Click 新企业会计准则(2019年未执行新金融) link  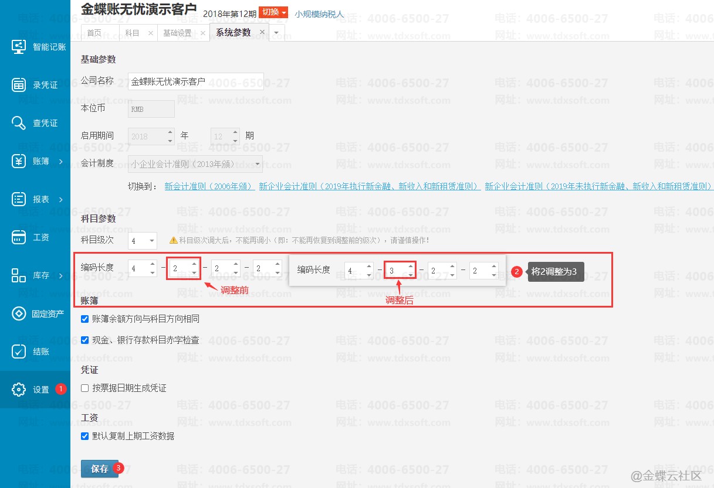(x=598, y=186)
